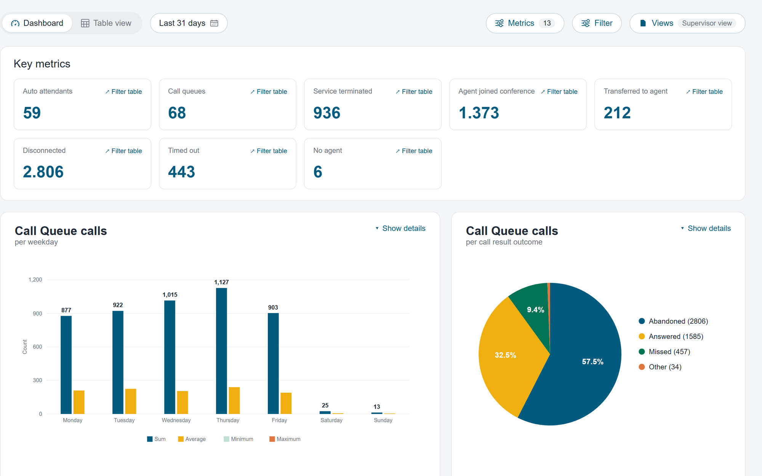762x476 pixels.
Task: Click the Key metrics heading
Action: pyautogui.click(x=42, y=64)
